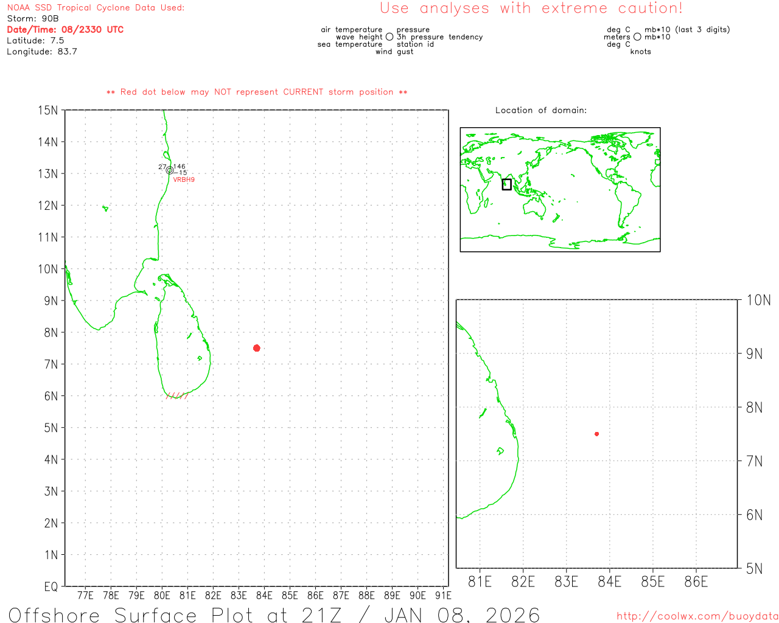Click the 'Storm: 90B' label

point(33,19)
